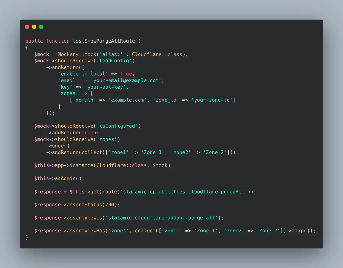Click the red close dot
The width and height of the screenshot is (343, 268).
click(x=27, y=27)
